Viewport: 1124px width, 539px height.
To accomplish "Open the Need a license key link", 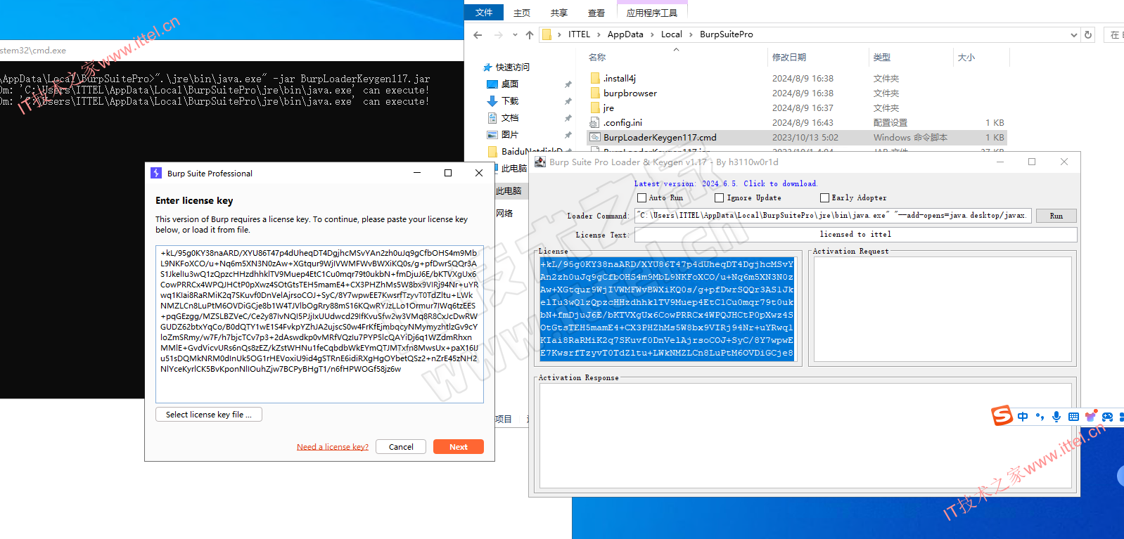I will 333,447.
